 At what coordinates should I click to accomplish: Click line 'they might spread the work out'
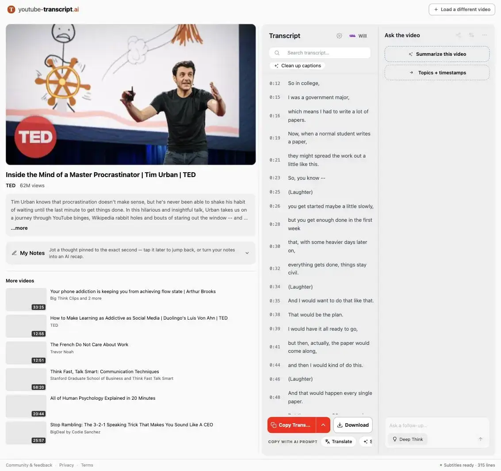326,160
